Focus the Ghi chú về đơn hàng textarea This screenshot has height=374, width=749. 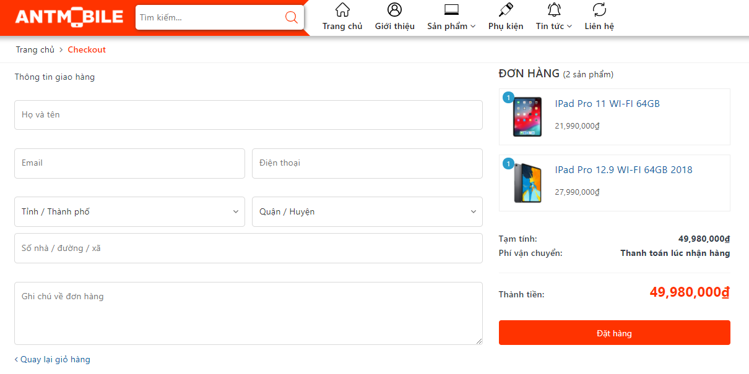coord(248,313)
